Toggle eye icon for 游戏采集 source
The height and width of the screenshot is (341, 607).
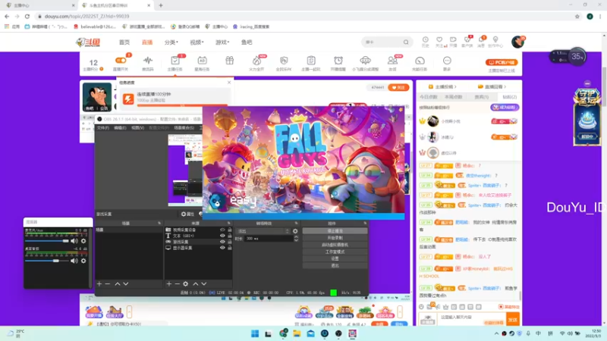pyautogui.click(x=222, y=242)
